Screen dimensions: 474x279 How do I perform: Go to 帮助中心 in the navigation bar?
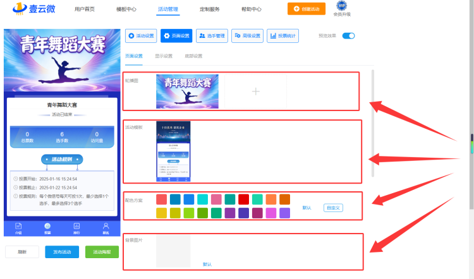point(251,9)
